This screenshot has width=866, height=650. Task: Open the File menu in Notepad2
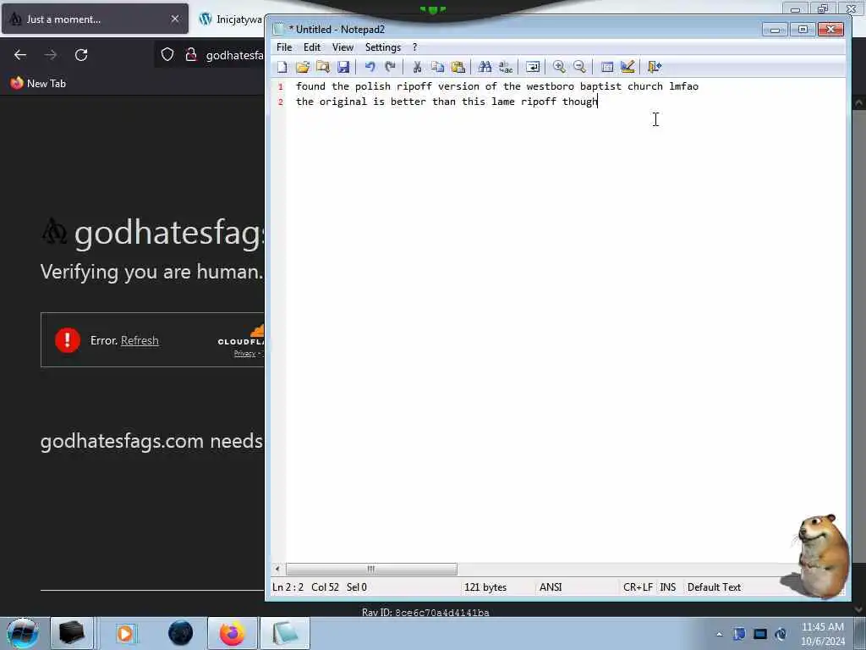pos(284,47)
